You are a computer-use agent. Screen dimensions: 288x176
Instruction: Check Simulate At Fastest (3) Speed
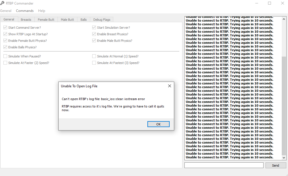(x=94, y=63)
